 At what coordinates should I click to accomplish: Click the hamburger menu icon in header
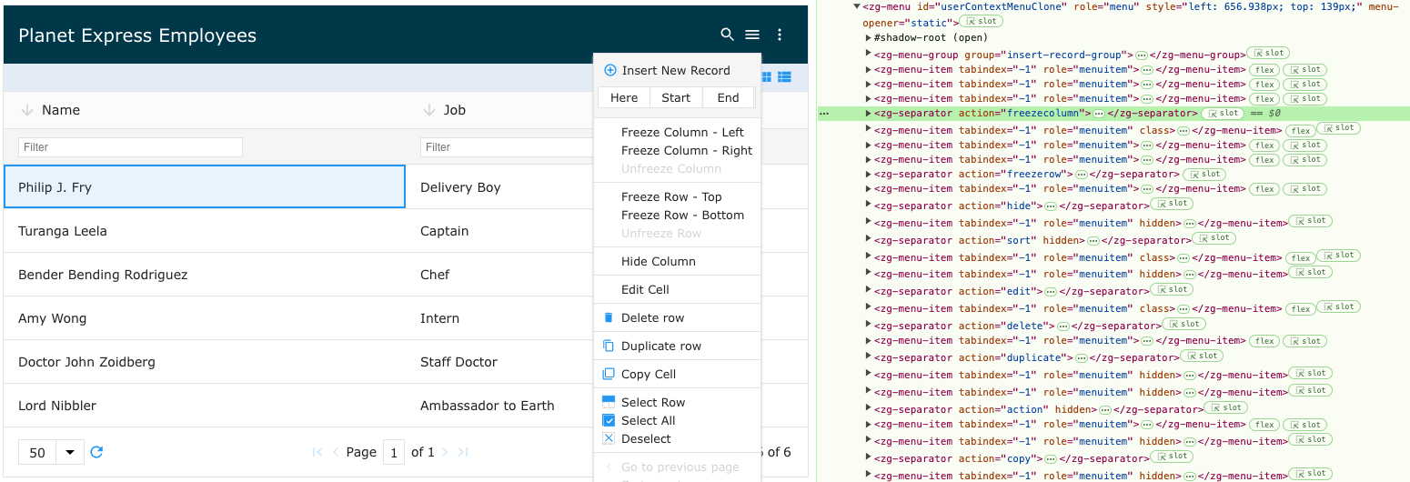(x=752, y=35)
